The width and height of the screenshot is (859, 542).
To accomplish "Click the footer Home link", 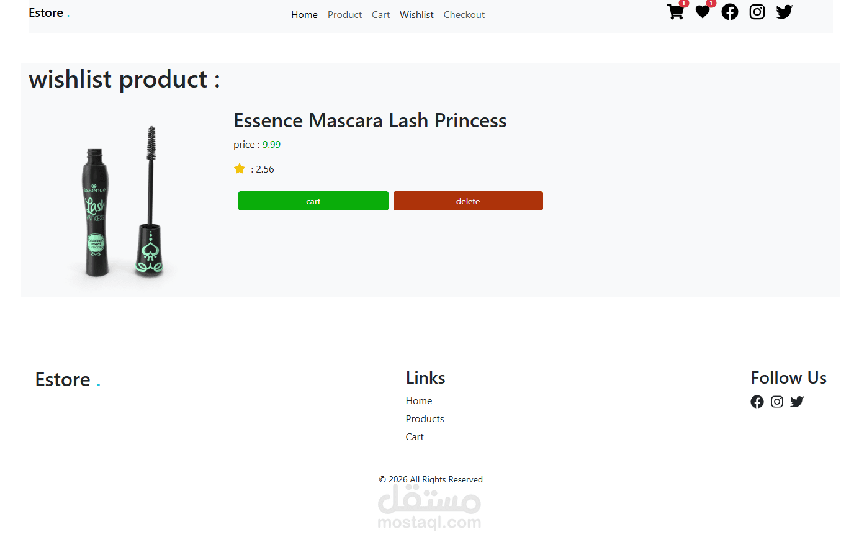I will pos(419,401).
